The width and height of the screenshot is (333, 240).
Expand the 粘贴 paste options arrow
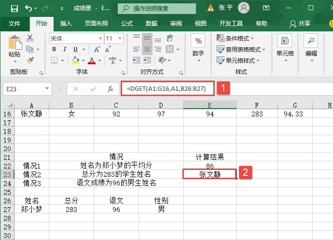click(x=15, y=62)
